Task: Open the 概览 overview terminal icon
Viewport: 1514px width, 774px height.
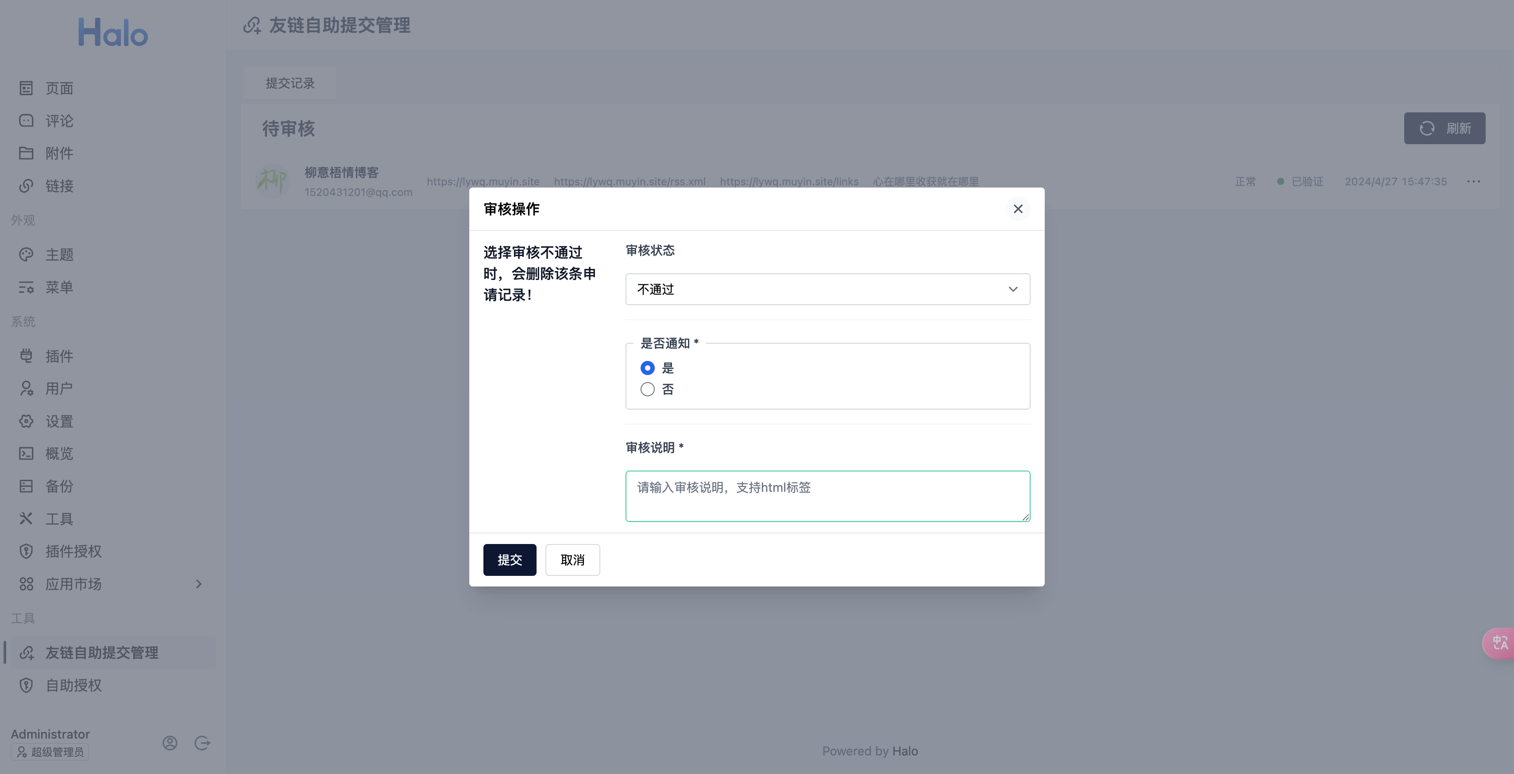Action: pos(26,453)
